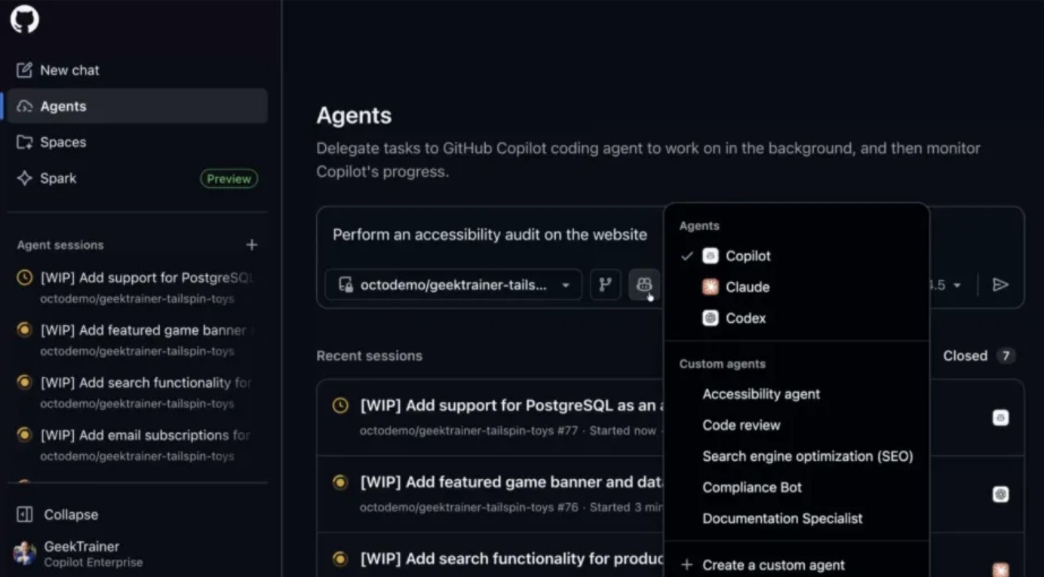Click the Spark sparkle icon in sidebar
Viewport: 1044px width, 577px height.
(25, 179)
